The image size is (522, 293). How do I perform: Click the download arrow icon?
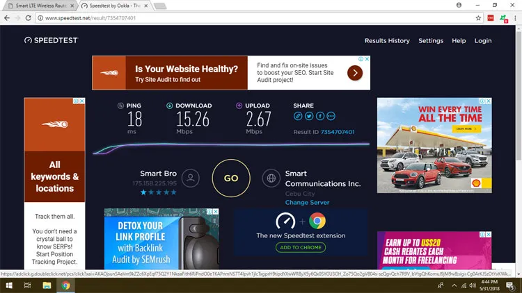pyautogui.click(x=169, y=106)
